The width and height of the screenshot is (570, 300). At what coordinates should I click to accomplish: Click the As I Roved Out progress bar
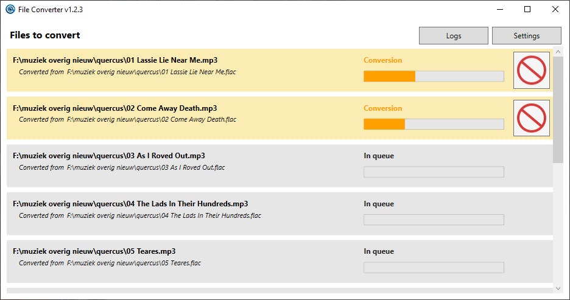(434, 172)
